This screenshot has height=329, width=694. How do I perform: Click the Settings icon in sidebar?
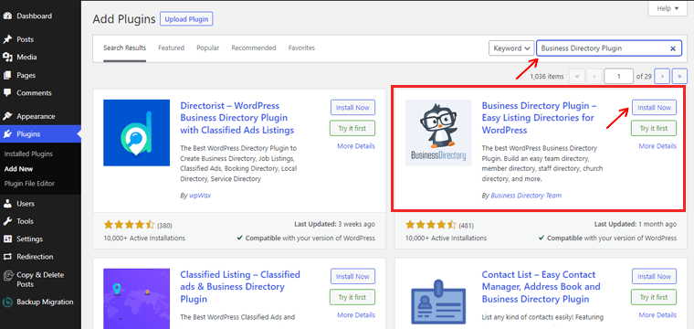(7, 239)
